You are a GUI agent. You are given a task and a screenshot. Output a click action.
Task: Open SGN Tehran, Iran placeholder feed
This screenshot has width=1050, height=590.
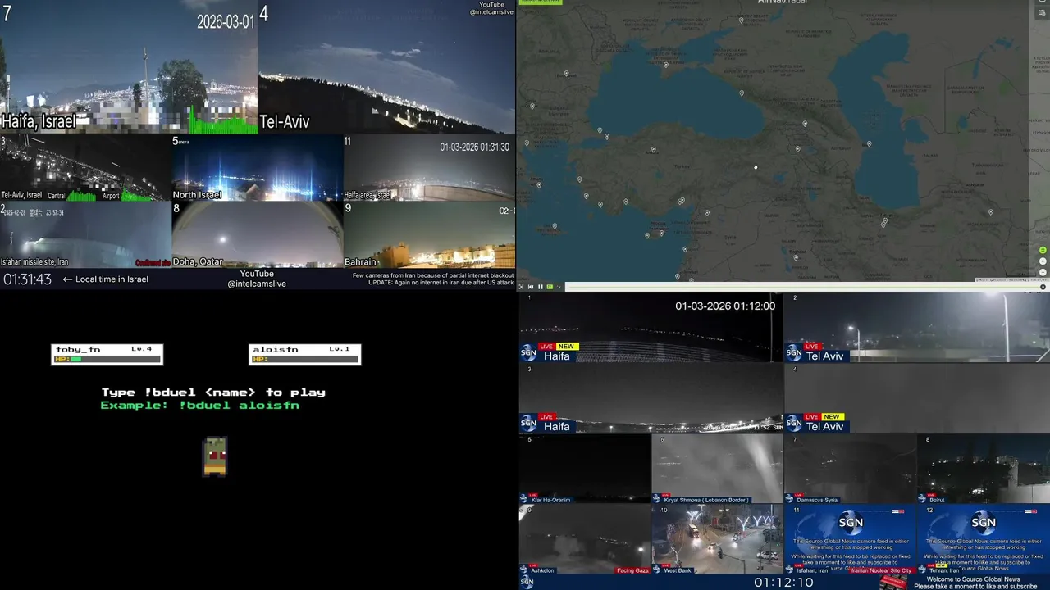tap(984, 539)
